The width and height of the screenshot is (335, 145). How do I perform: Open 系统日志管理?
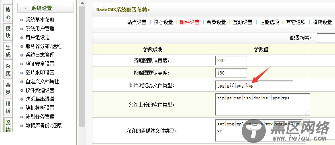click(40, 55)
